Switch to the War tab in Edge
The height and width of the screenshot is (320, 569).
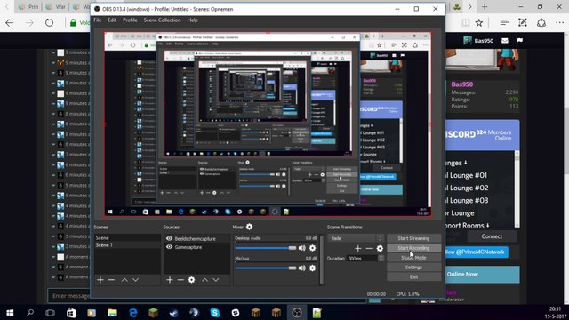56,7
